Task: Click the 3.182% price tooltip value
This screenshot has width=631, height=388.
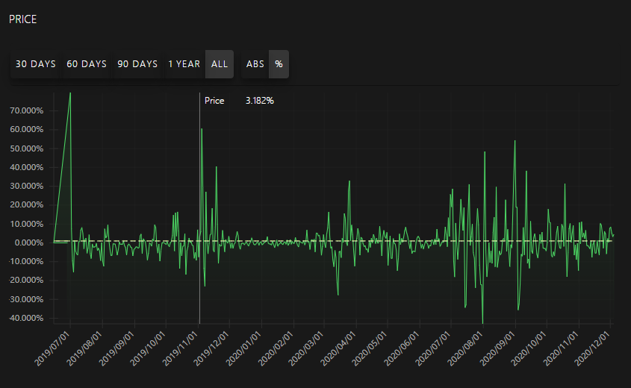Action: pos(260,101)
